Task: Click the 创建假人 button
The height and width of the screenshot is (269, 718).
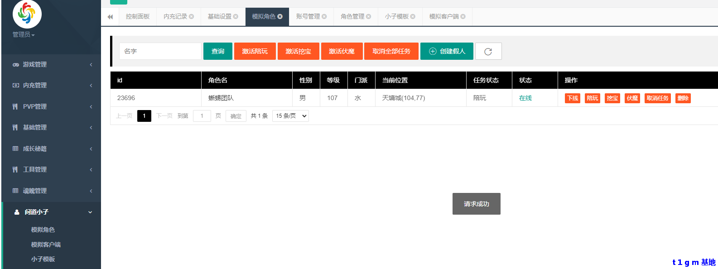Action: 447,52
